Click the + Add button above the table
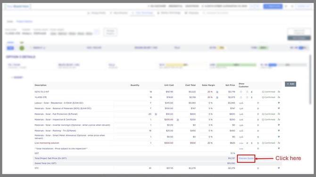The height and width of the screenshot is (177, 316). (291, 84)
